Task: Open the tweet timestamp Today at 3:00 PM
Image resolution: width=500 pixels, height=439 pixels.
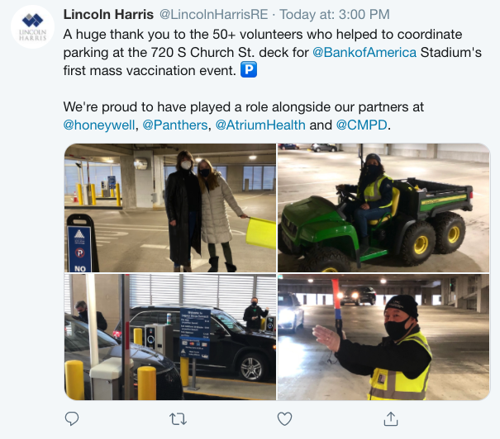Action: 335,14
